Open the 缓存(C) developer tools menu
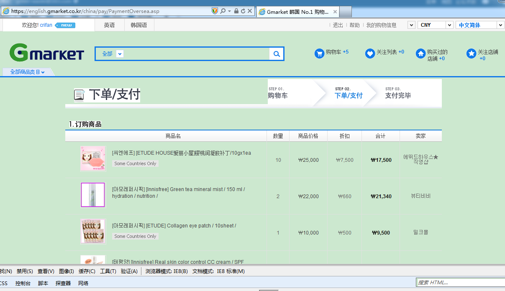The image size is (505, 291). [x=87, y=271]
